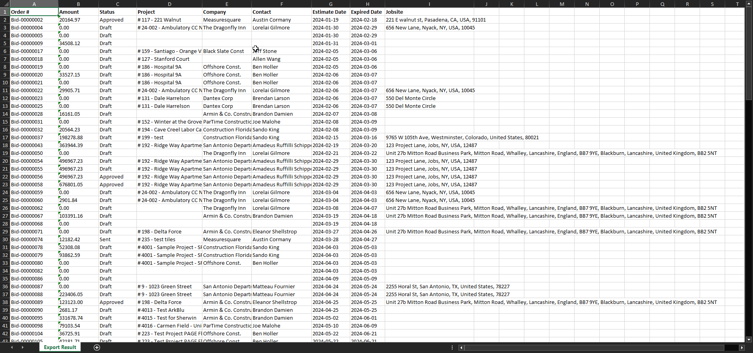Select the column S header

coord(712,4)
